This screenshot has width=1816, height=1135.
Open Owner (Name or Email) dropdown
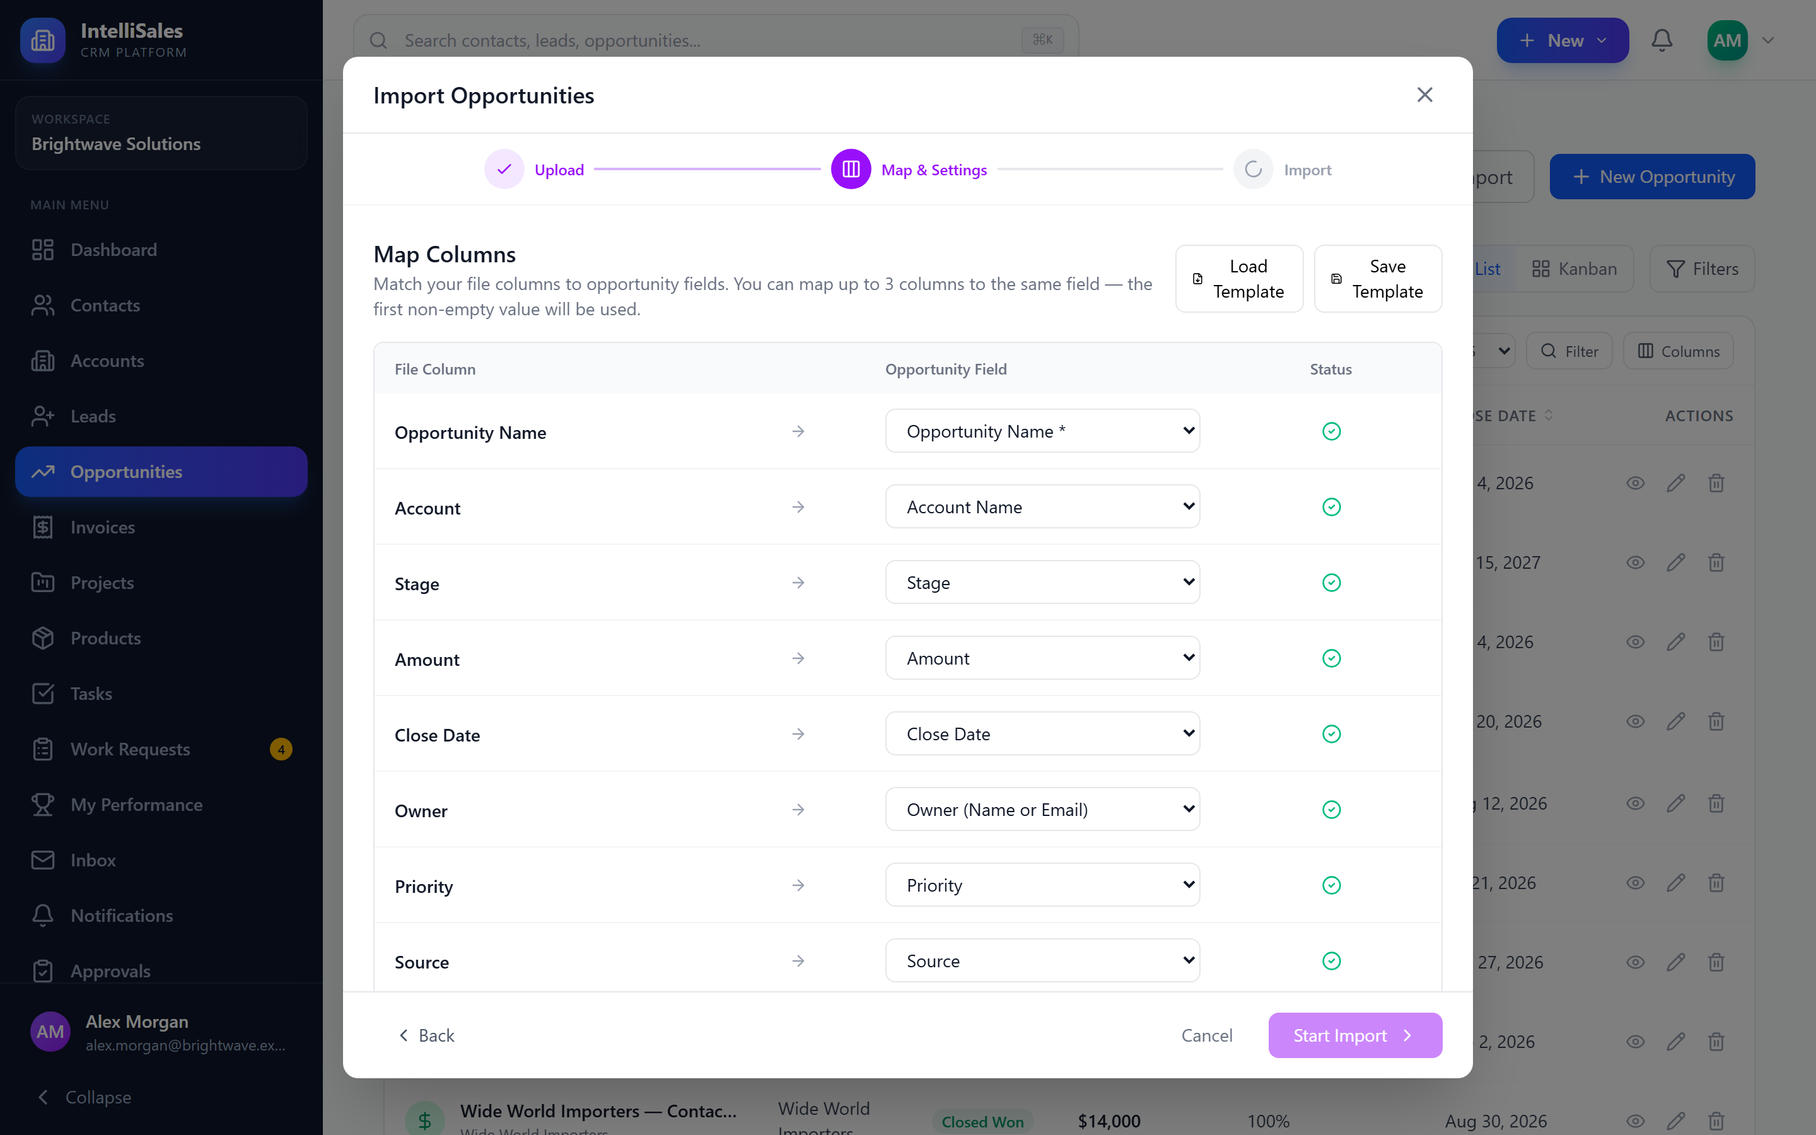coord(1042,809)
